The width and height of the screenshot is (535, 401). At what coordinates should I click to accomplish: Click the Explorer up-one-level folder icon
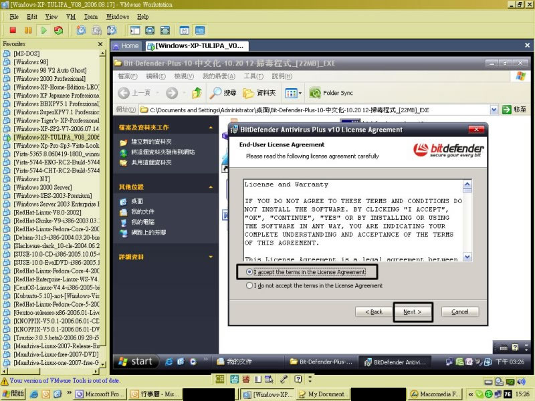197,93
